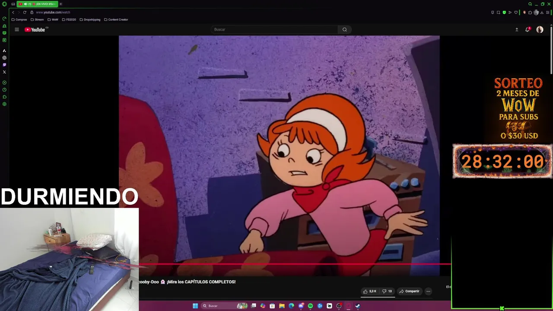This screenshot has height=311, width=553.
Task: Open the Windows Start button
Action: pyautogui.click(x=195, y=306)
